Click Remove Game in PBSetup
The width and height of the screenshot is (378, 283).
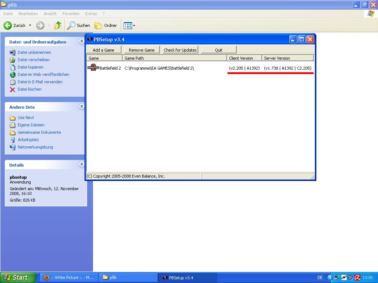[x=142, y=50]
